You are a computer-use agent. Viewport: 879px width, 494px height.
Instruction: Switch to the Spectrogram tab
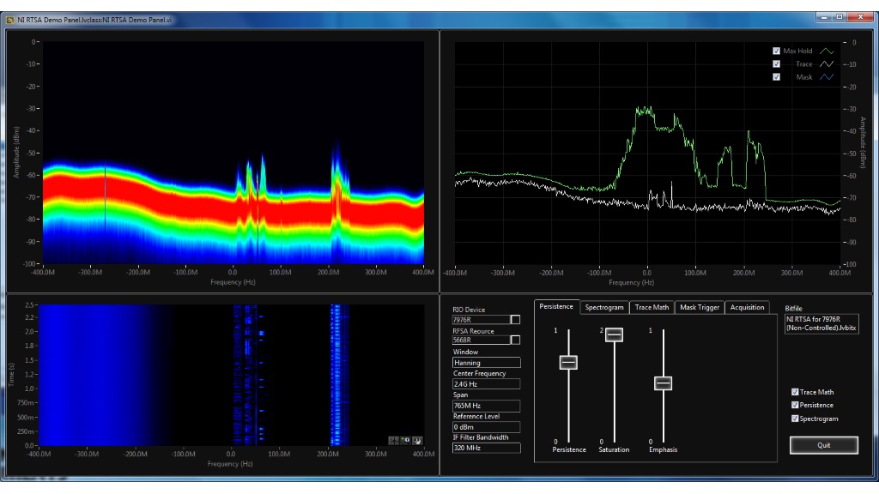click(x=604, y=308)
